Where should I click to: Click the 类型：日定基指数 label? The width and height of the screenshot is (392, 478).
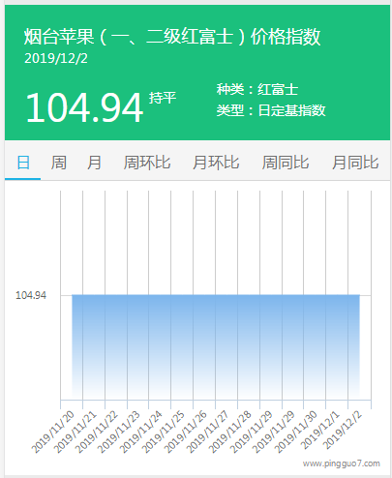(271, 110)
